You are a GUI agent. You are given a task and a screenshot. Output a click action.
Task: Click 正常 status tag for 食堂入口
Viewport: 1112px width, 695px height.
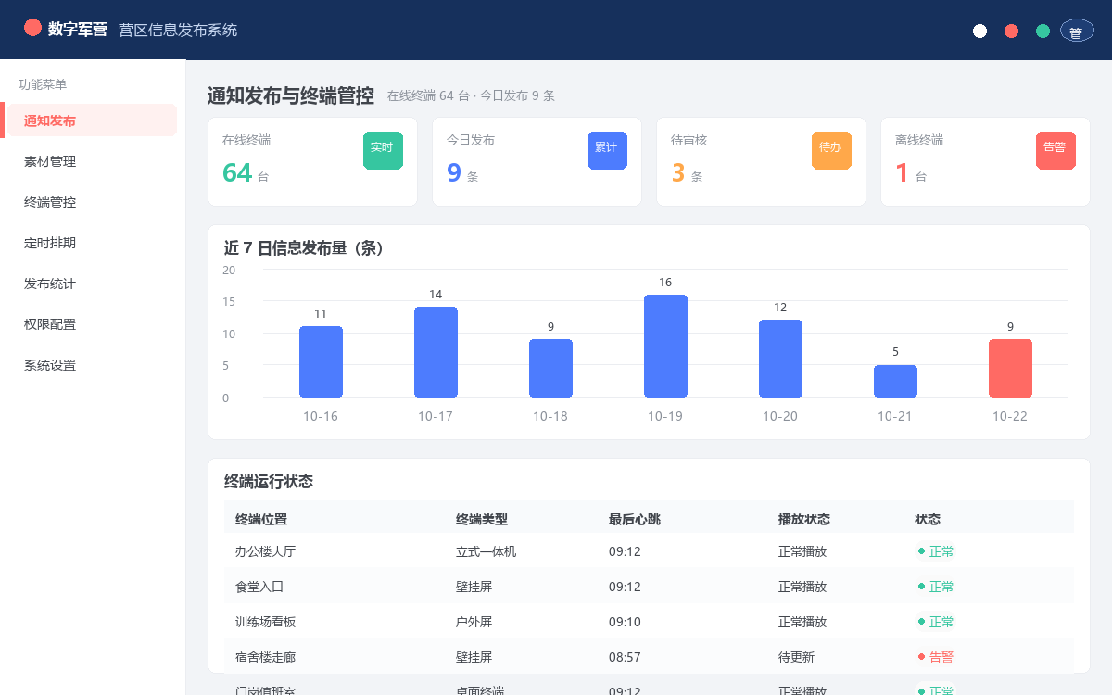tap(935, 587)
